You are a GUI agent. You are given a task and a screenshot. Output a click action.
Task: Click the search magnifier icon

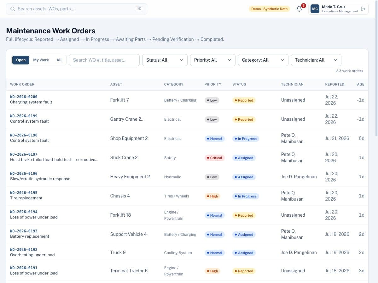pyautogui.click(x=13, y=9)
